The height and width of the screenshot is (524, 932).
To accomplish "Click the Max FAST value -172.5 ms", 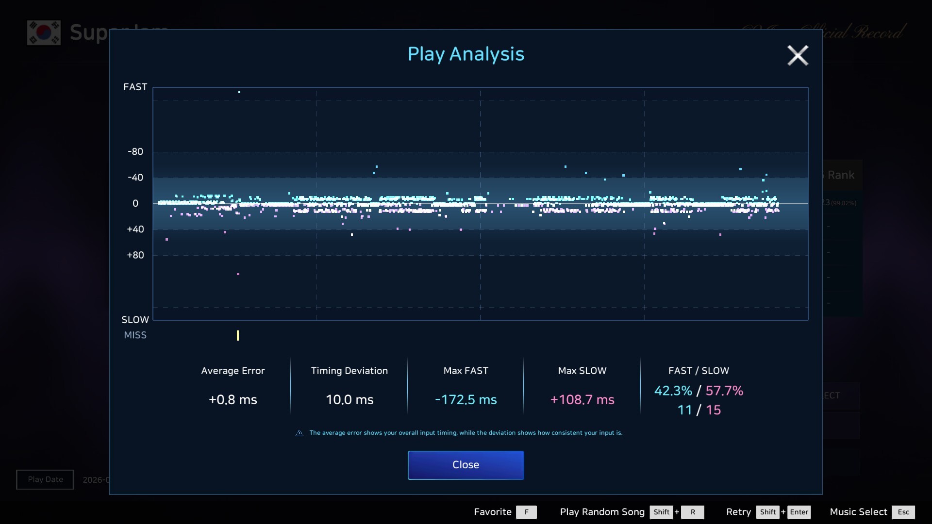I will tap(466, 399).
